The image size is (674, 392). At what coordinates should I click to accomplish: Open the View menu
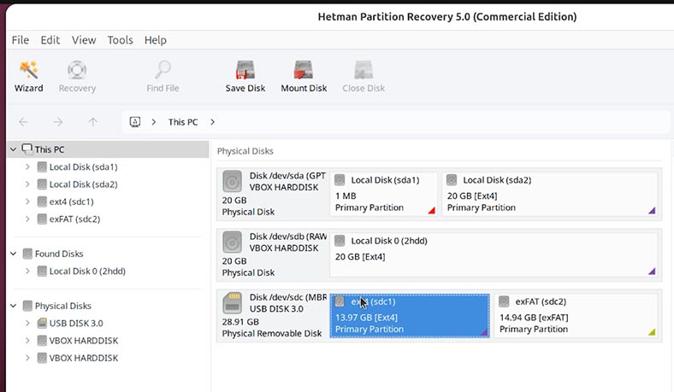click(x=84, y=40)
